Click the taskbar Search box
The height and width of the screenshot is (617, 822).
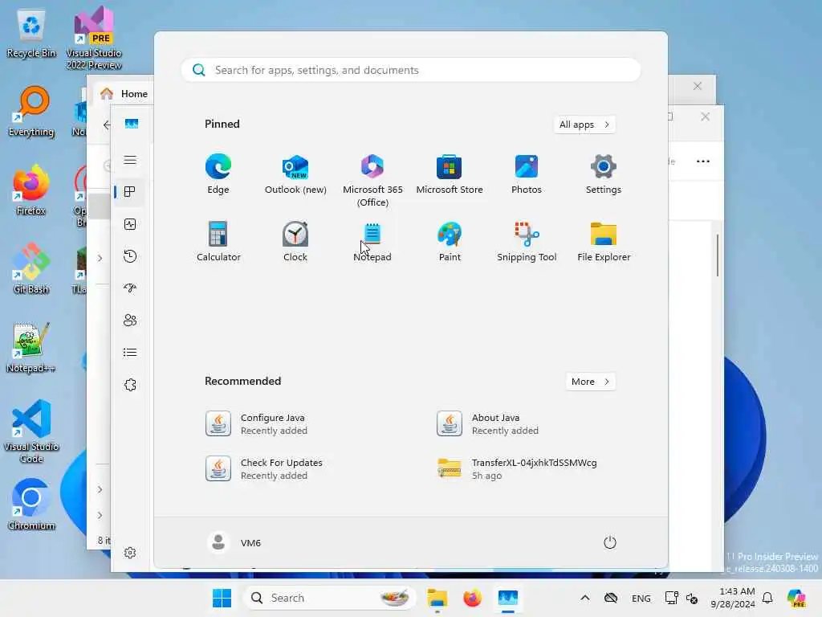click(329, 598)
